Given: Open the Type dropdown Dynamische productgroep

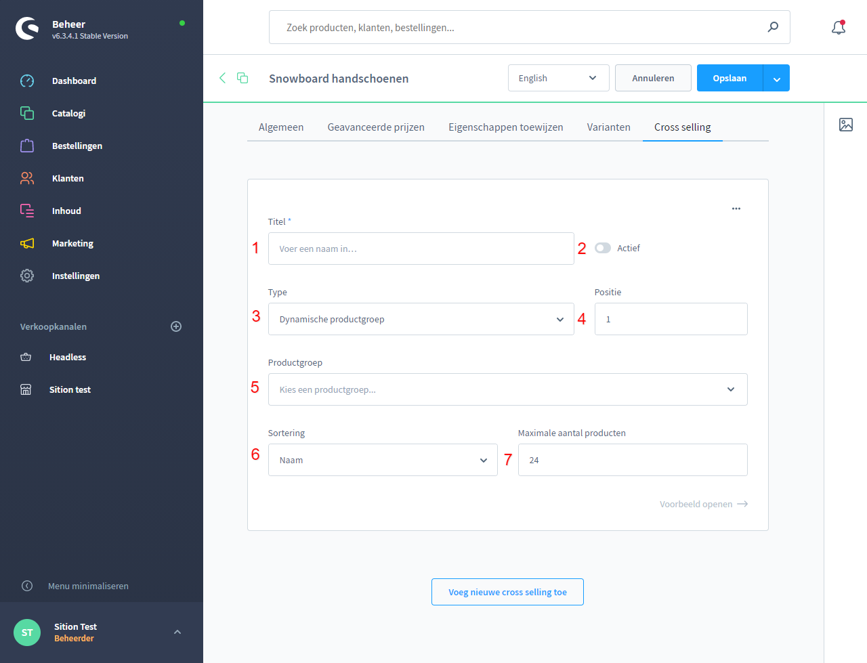Looking at the screenshot, I should click(421, 319).
